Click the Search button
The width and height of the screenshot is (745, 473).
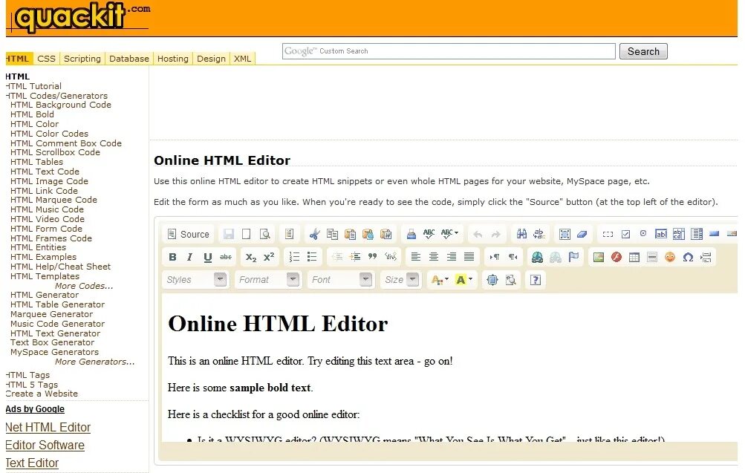tap(642, 50)
